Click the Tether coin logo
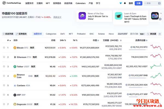Image resolution: width=164 pixels, height=109 pixels. coord(15,67)
